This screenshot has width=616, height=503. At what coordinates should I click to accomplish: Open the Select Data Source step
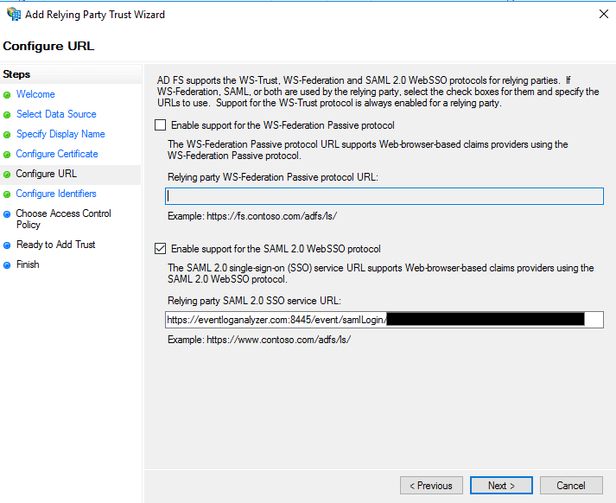coord(56,114)
